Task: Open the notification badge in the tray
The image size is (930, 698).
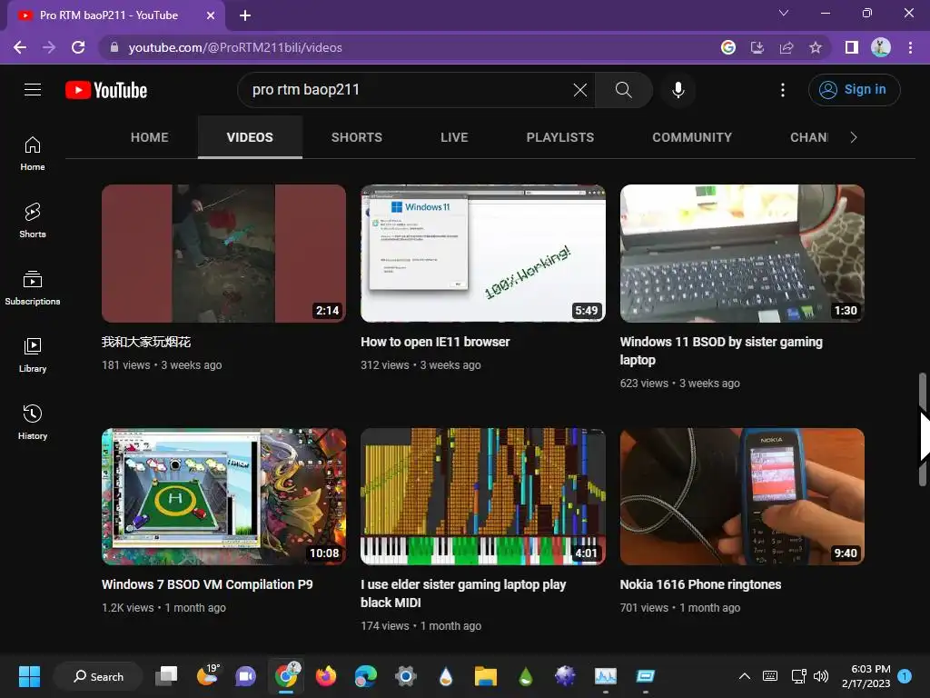Action: click(905, 676)
